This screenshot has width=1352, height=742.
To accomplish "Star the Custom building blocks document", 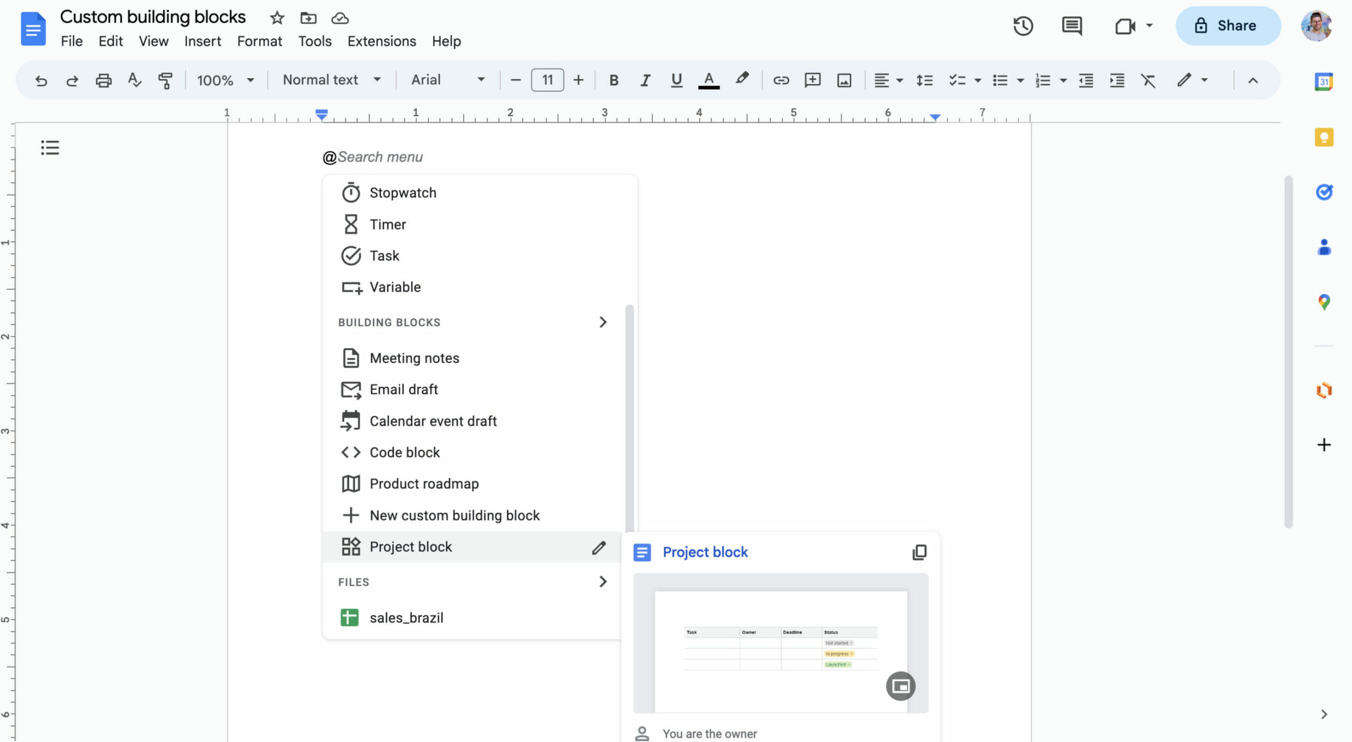I will (x=277, y=18).
